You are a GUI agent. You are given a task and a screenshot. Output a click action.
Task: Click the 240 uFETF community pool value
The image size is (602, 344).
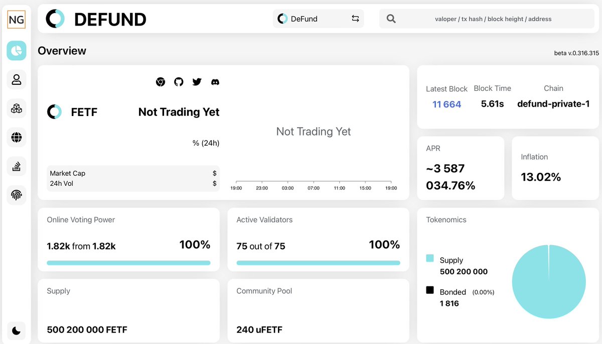pos(259,330)
